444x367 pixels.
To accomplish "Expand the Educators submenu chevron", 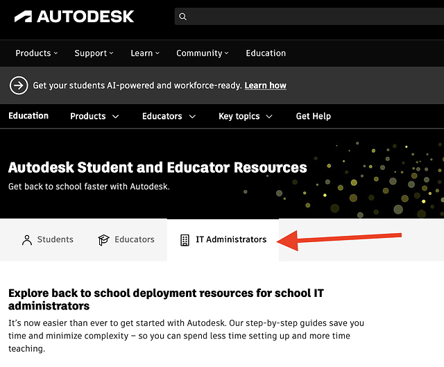I will coord(192,117).
